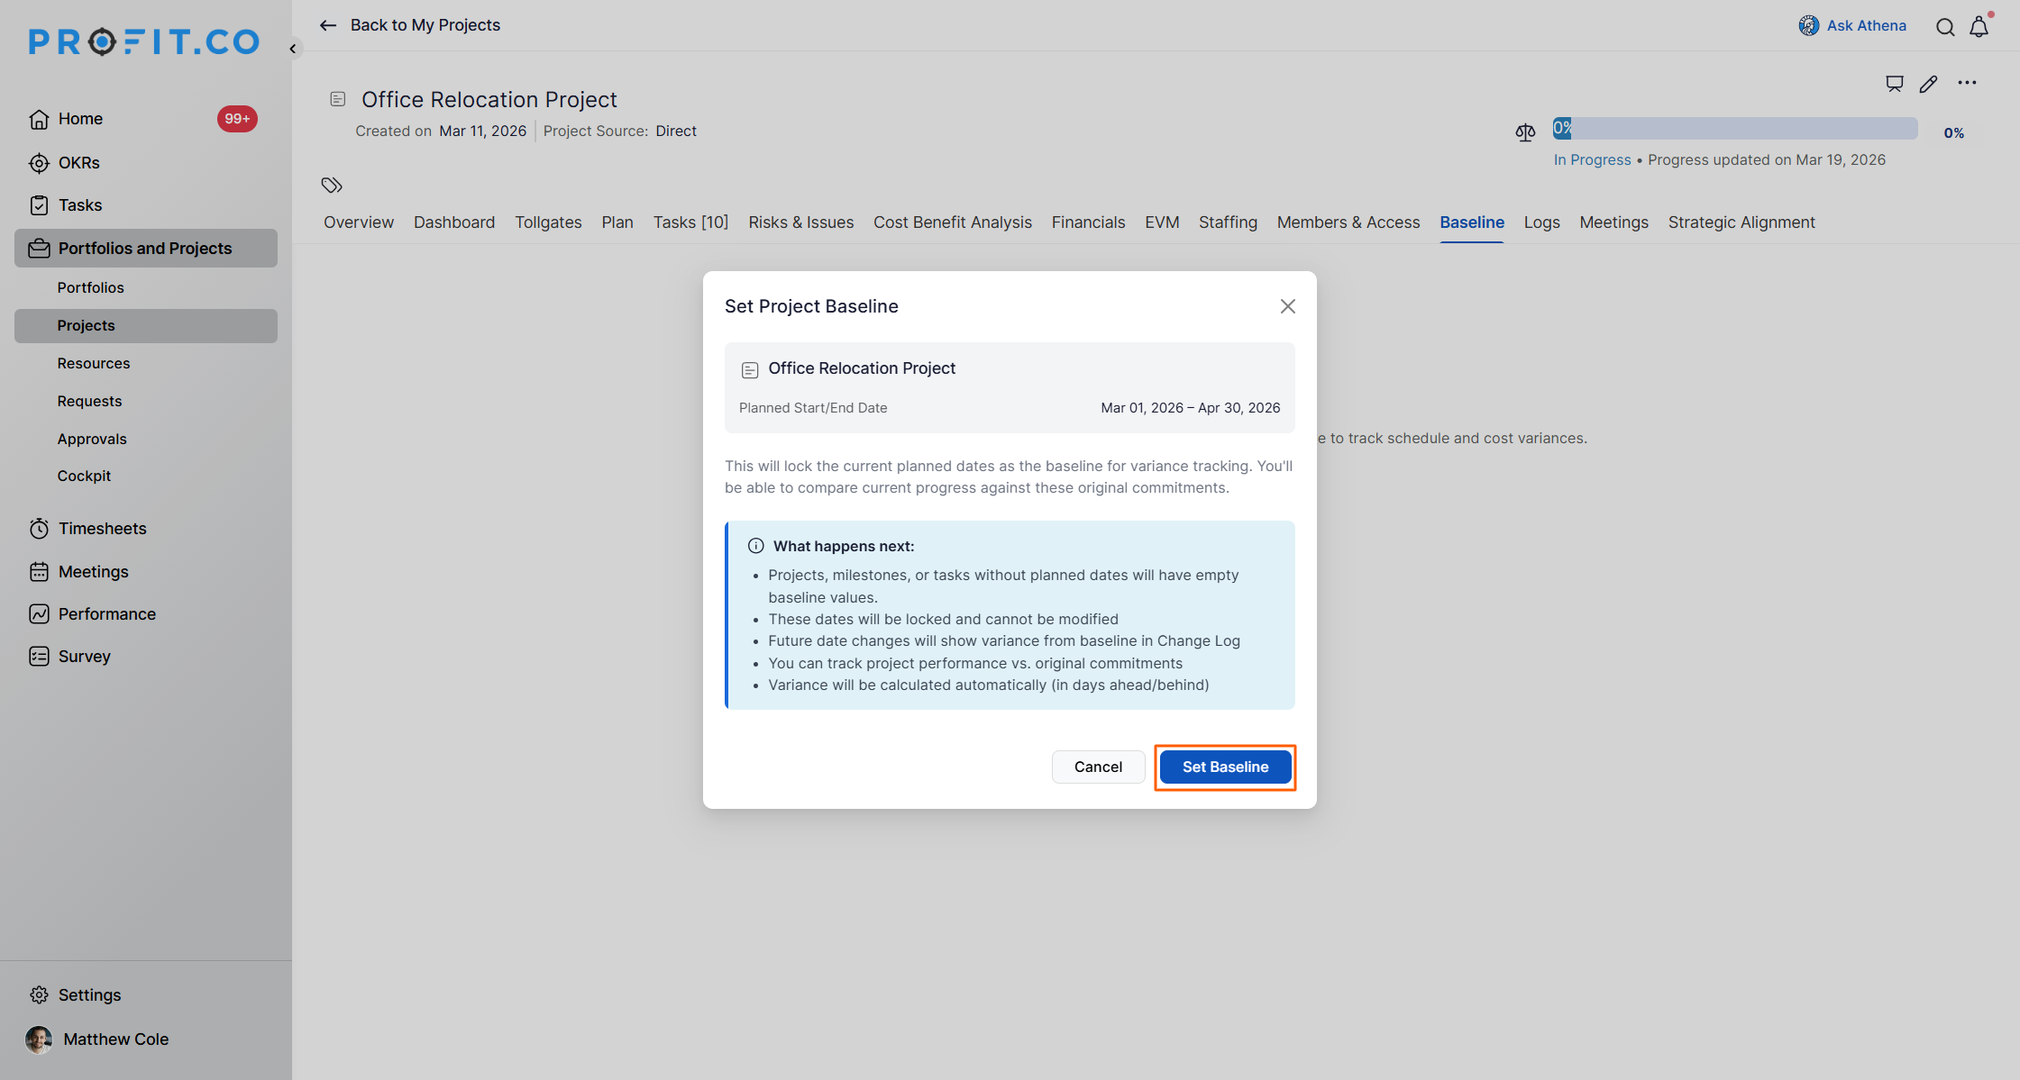This screenshot has height=1080, width=2020.
Task: Click the tags icon under project title
Action: (x=332, y=186)
